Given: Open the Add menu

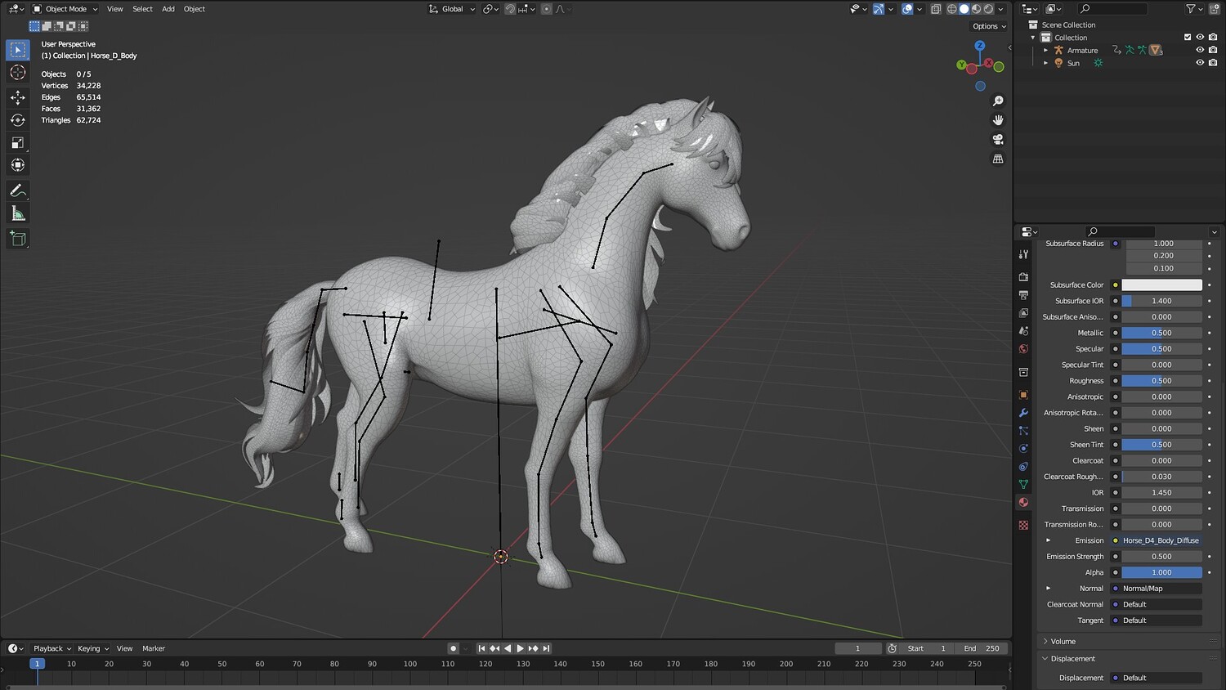Looking at the screenshot, I should [168, 9].
